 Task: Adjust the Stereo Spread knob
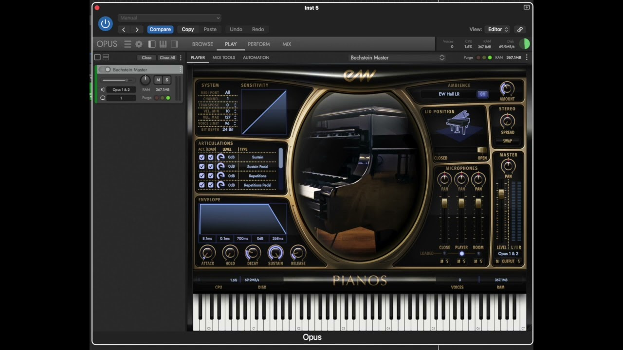coord(507,121)
